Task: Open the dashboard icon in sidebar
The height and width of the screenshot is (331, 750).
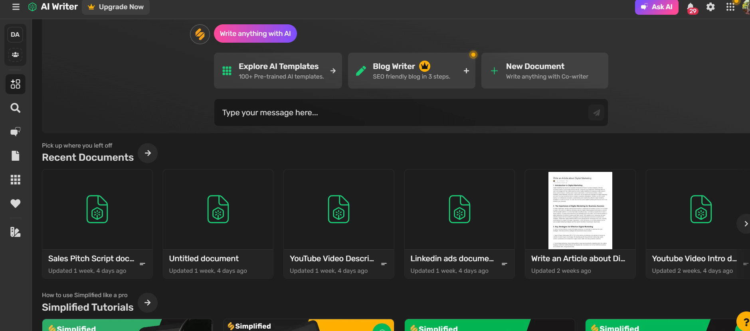Action: (x=16, y=84)
